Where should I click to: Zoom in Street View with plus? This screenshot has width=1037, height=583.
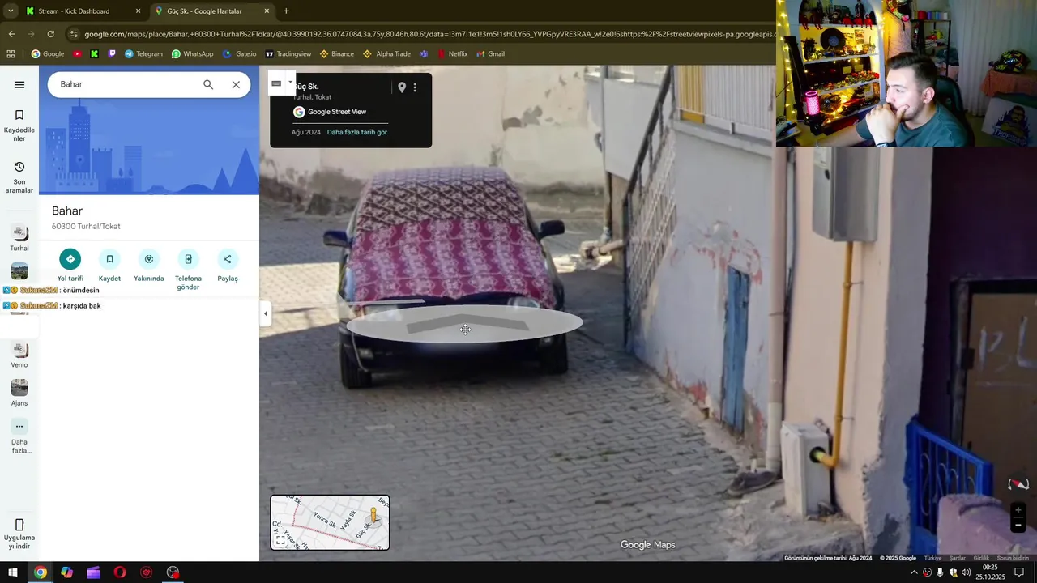(1018, 510)
